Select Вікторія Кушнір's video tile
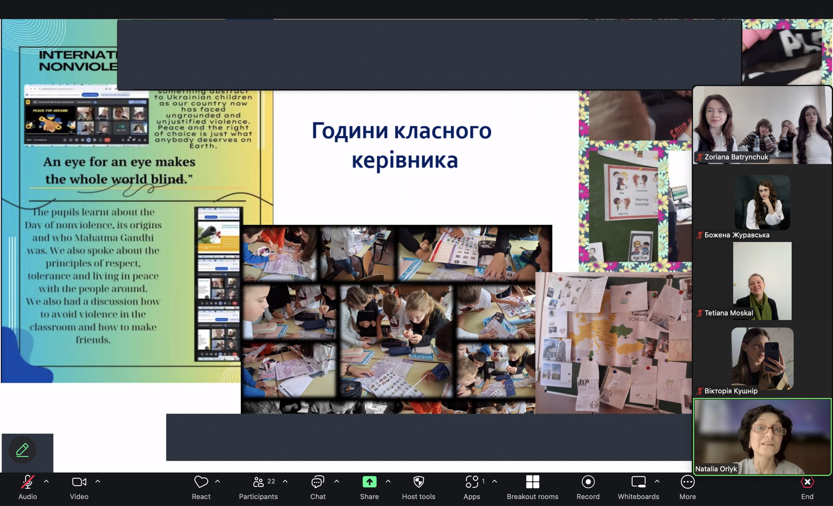 762,359
